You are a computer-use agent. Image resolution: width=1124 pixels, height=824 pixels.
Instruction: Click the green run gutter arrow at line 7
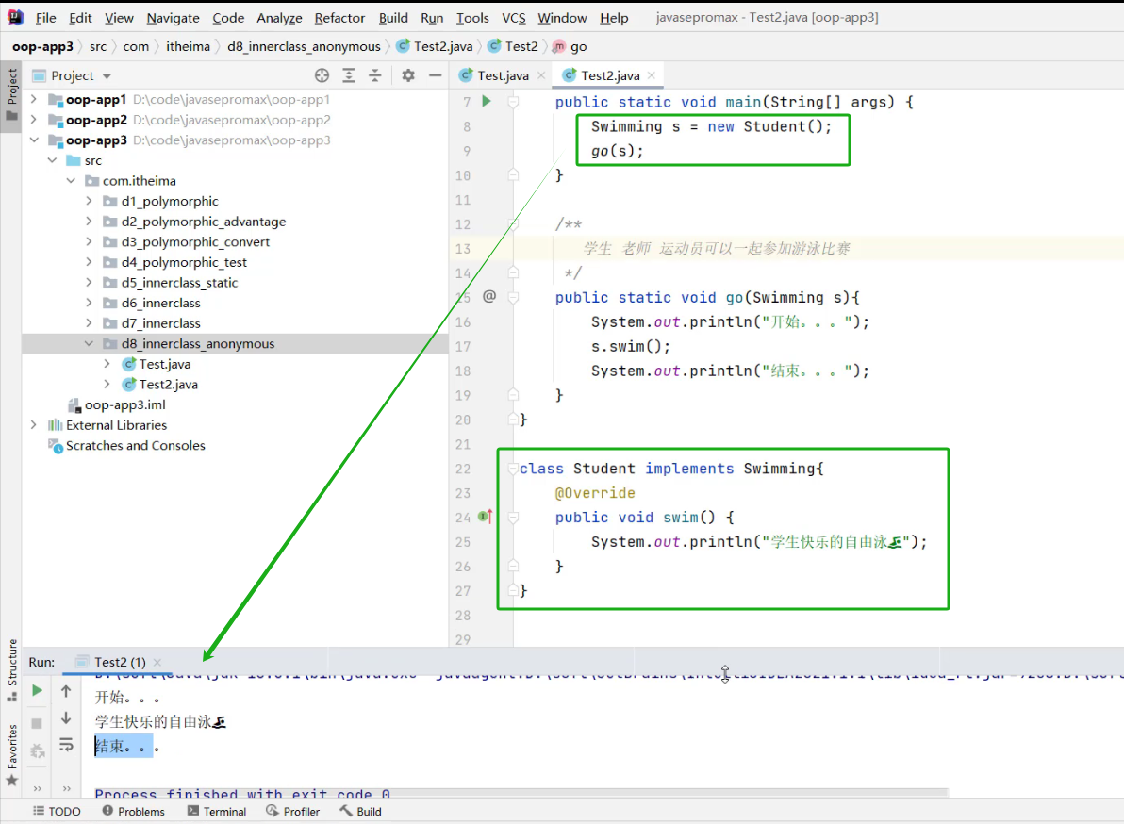486,101
